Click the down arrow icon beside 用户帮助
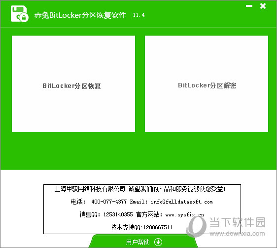 pos(158,242)
